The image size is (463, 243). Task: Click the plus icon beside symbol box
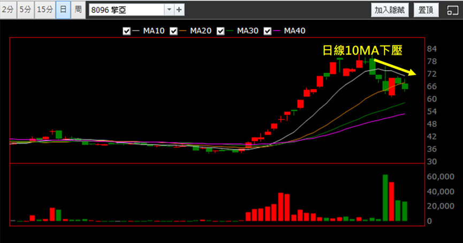coord(179,10)
